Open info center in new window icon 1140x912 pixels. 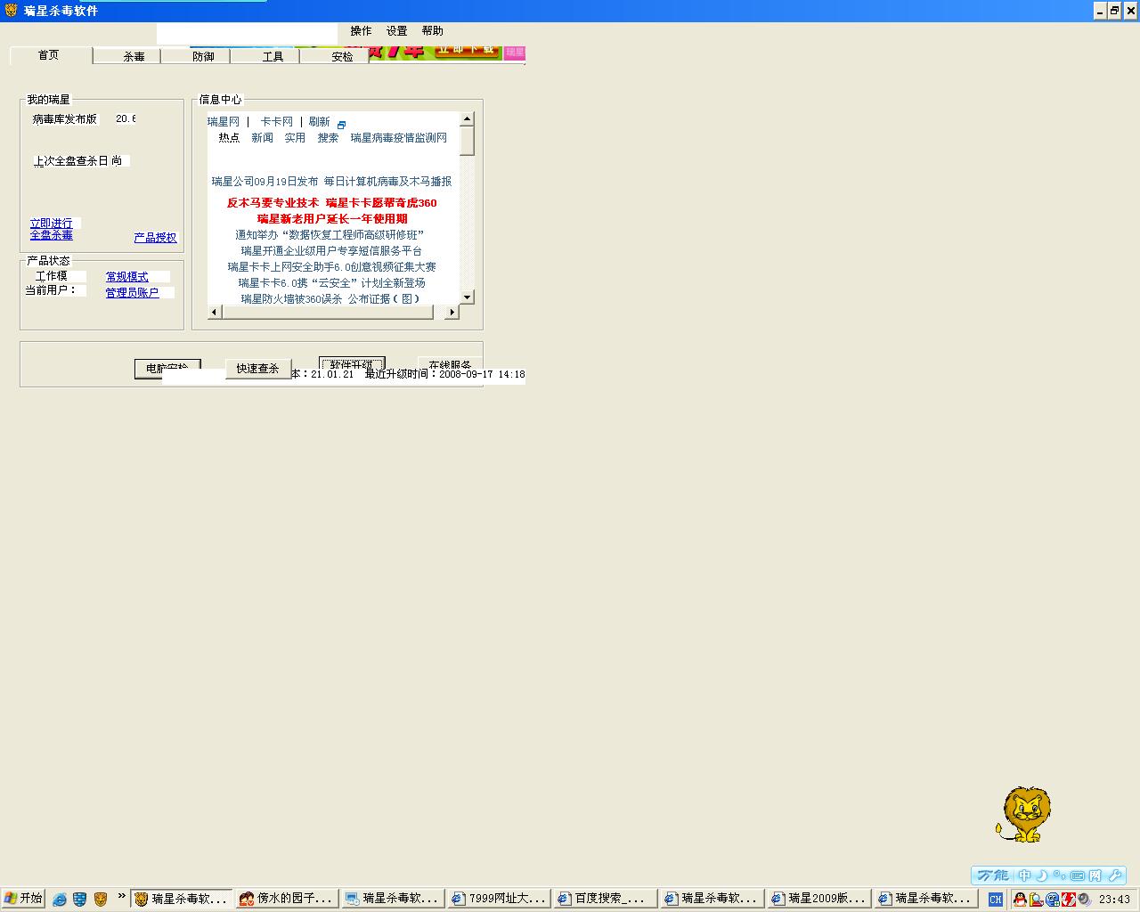341,125
